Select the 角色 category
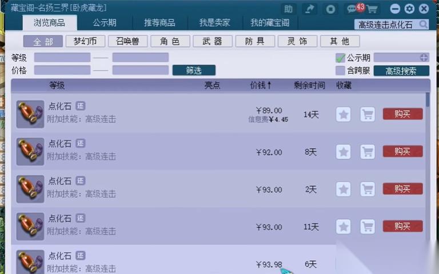The width and height of the screenshot is (439, 274). (x=170, y=41)
